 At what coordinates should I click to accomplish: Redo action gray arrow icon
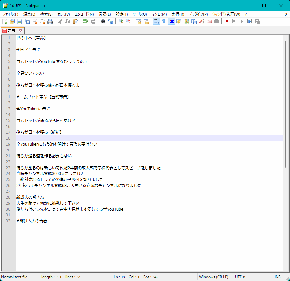click(93, 21)
